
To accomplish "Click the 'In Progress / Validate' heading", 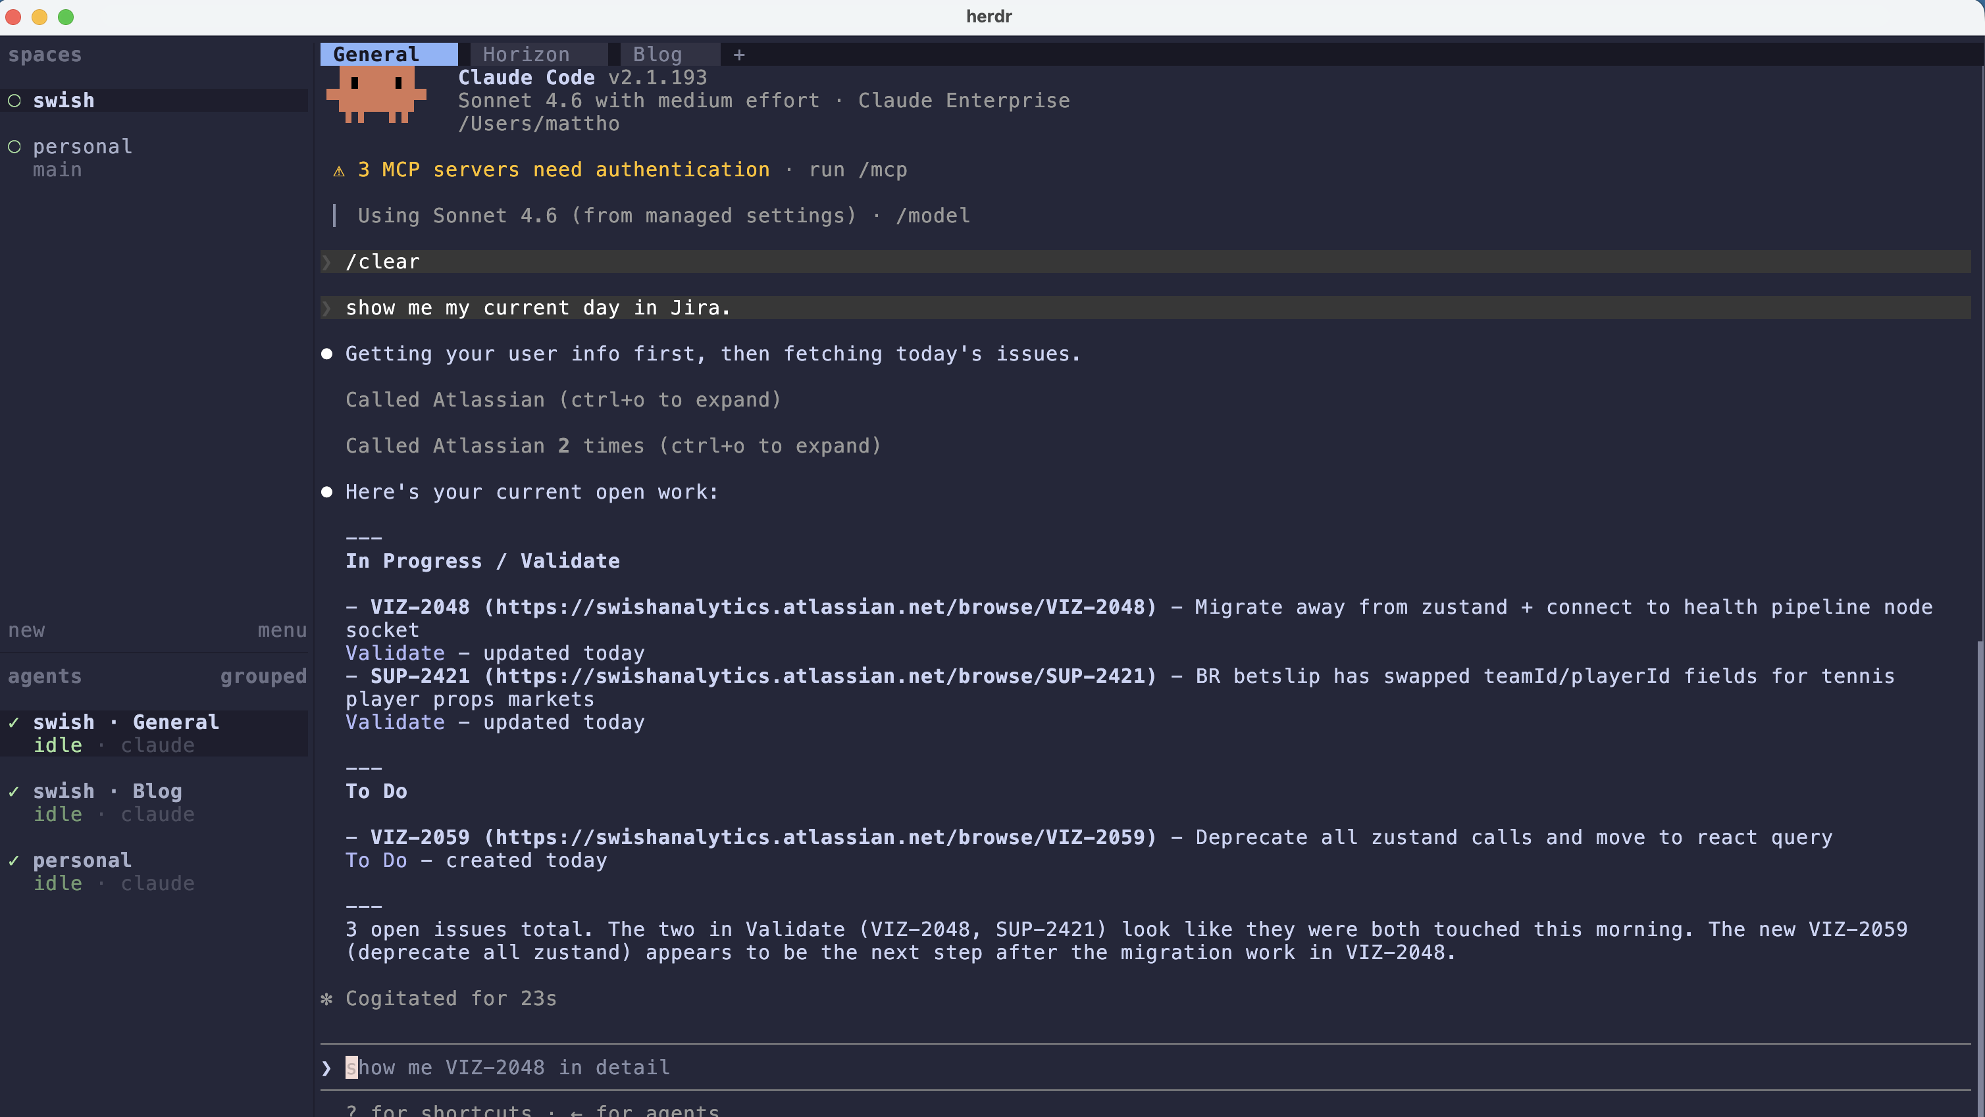I will 482,561.
